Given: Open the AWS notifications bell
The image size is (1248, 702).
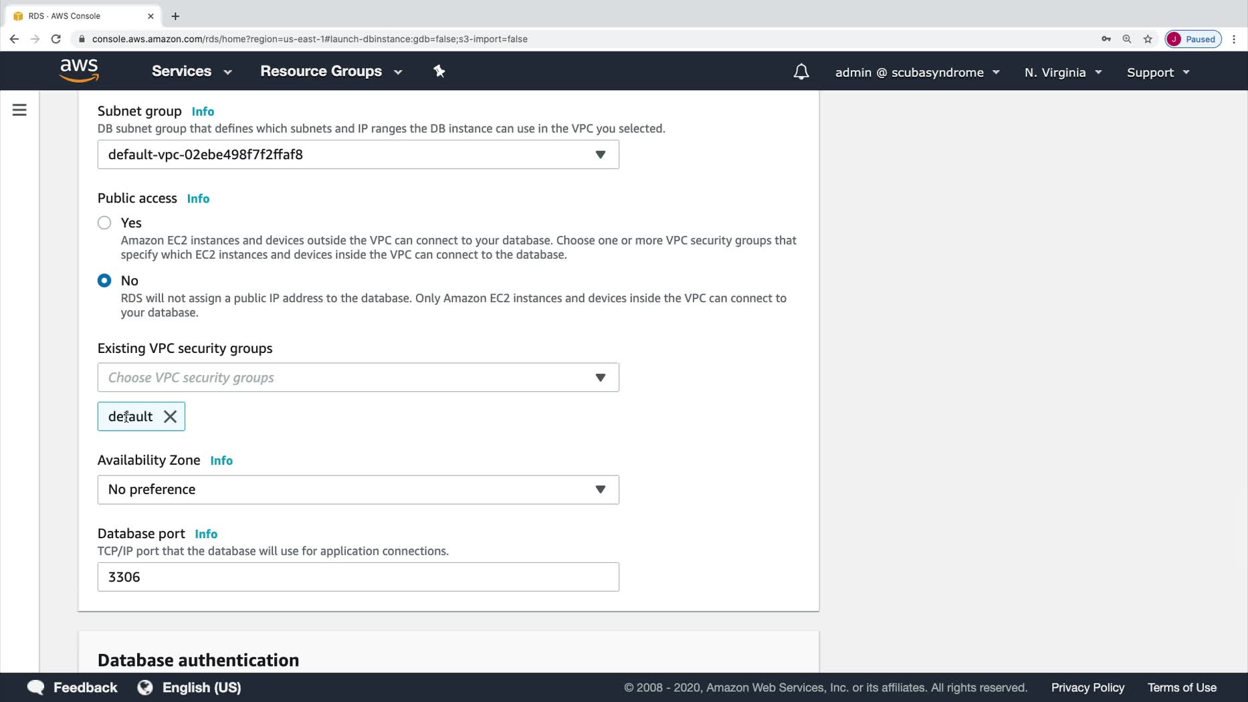Looking at the screenshot, I should 801,72.
